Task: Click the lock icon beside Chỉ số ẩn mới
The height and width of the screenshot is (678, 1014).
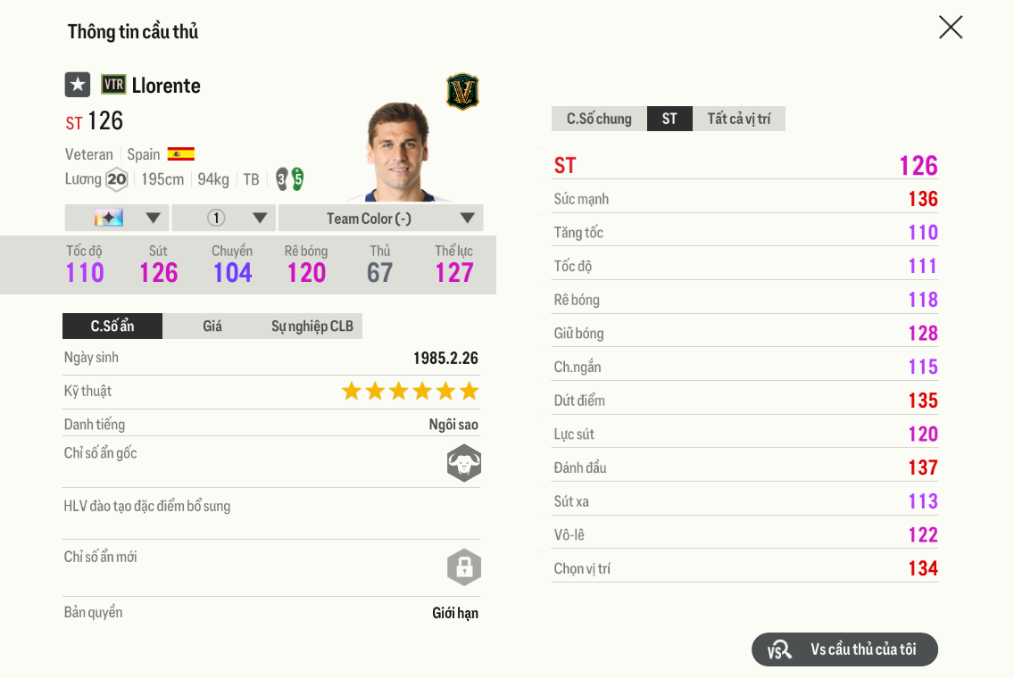Action: [463, 567]
